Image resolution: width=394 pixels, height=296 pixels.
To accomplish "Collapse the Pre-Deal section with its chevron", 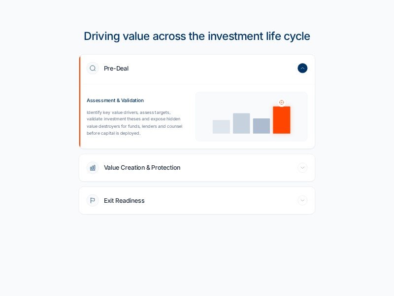I will click(x=302, y=68).
